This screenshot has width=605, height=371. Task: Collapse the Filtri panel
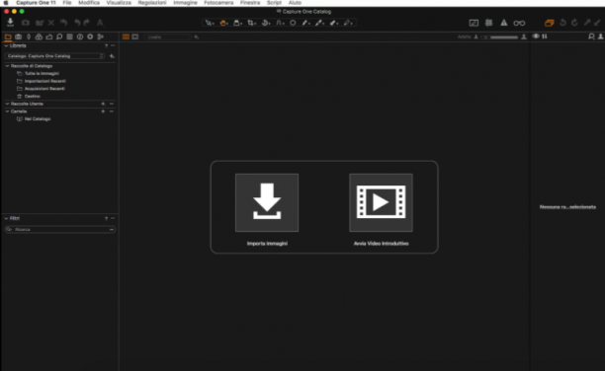6,218
